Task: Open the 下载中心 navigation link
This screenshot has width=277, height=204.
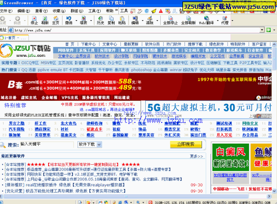Action: pos(88,44)
